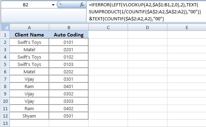Viewport: 206px width, 127px height.
Task: Select cell with code 0301
Action: (69, 79)
